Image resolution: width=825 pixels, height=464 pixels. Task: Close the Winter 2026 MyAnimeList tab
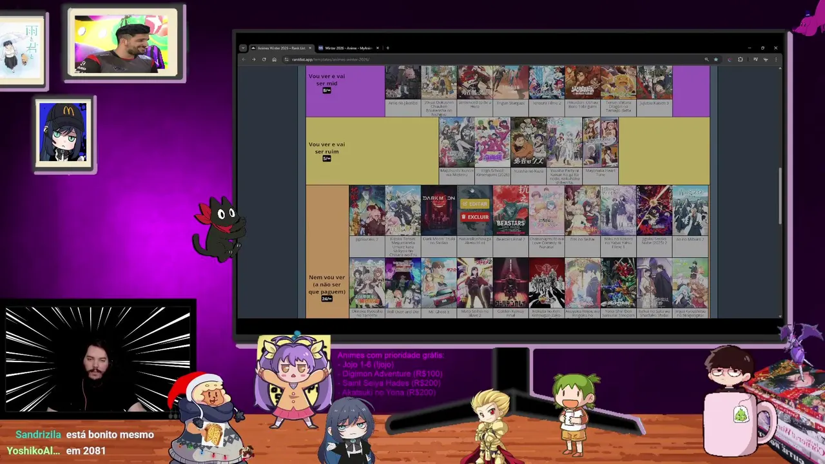click(x=378, y=48)
